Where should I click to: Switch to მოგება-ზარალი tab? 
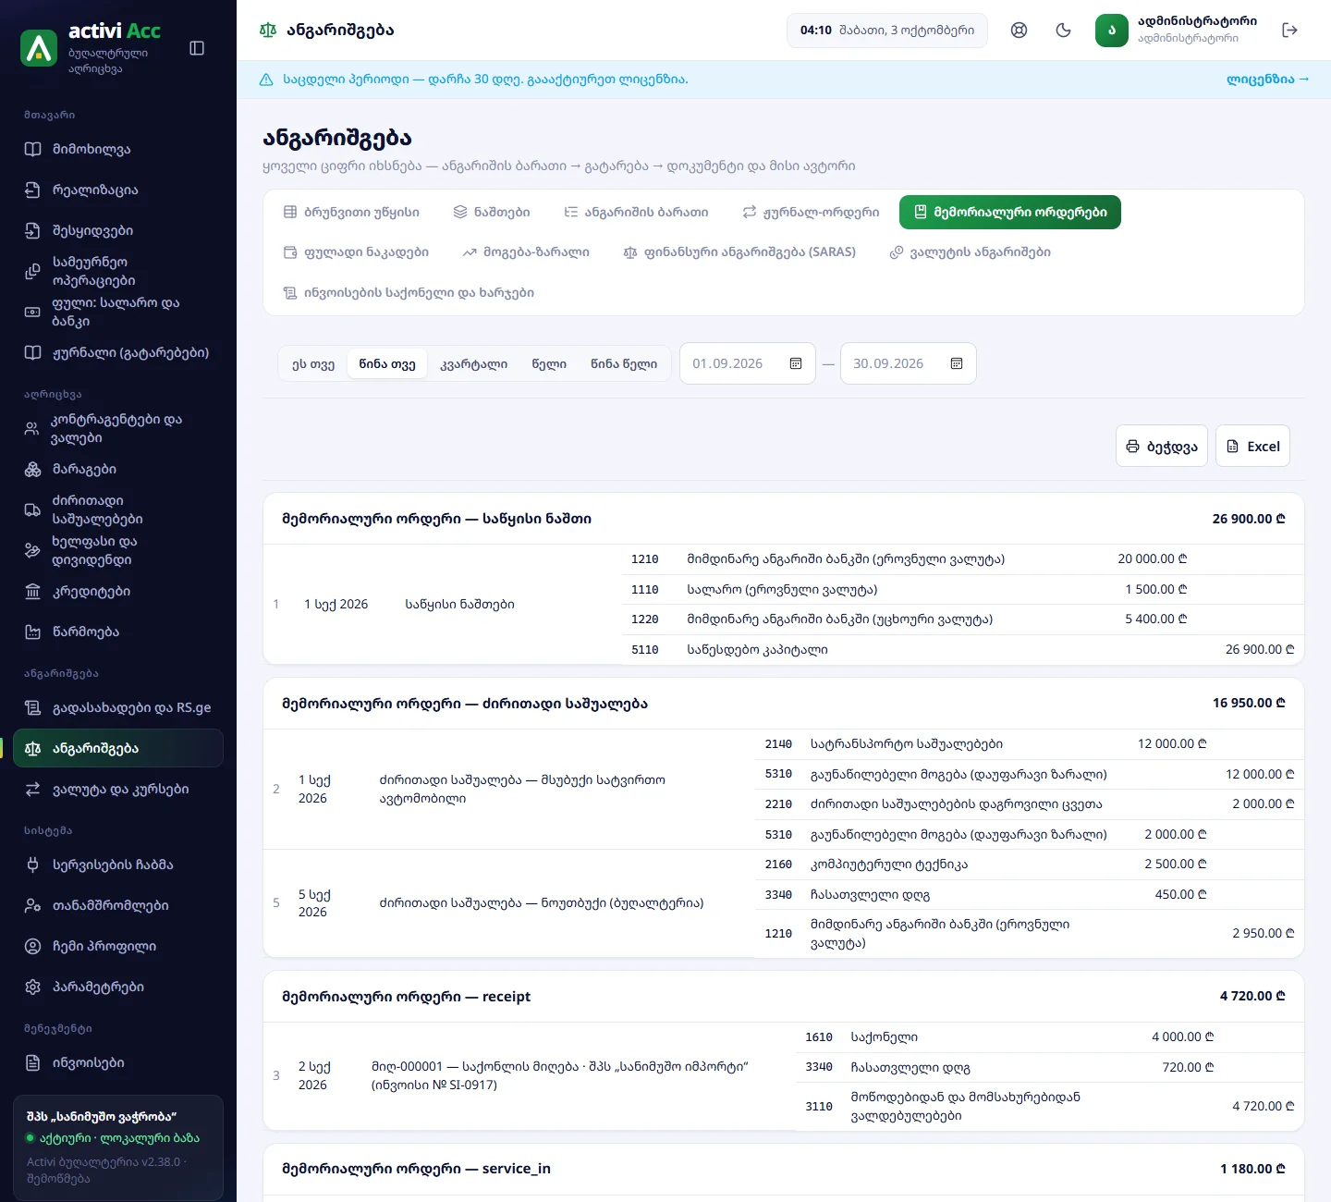(x=526, y=251)
